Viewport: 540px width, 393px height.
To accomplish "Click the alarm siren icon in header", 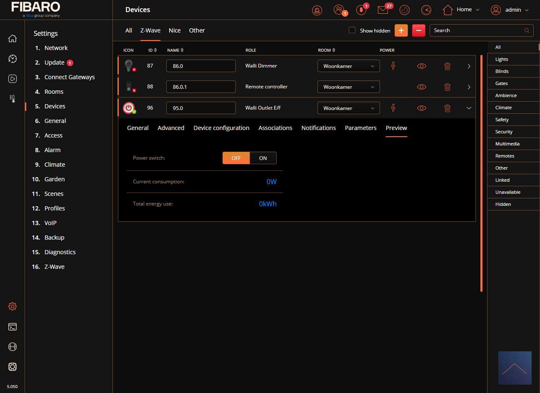I will click(x=317, y=10).
